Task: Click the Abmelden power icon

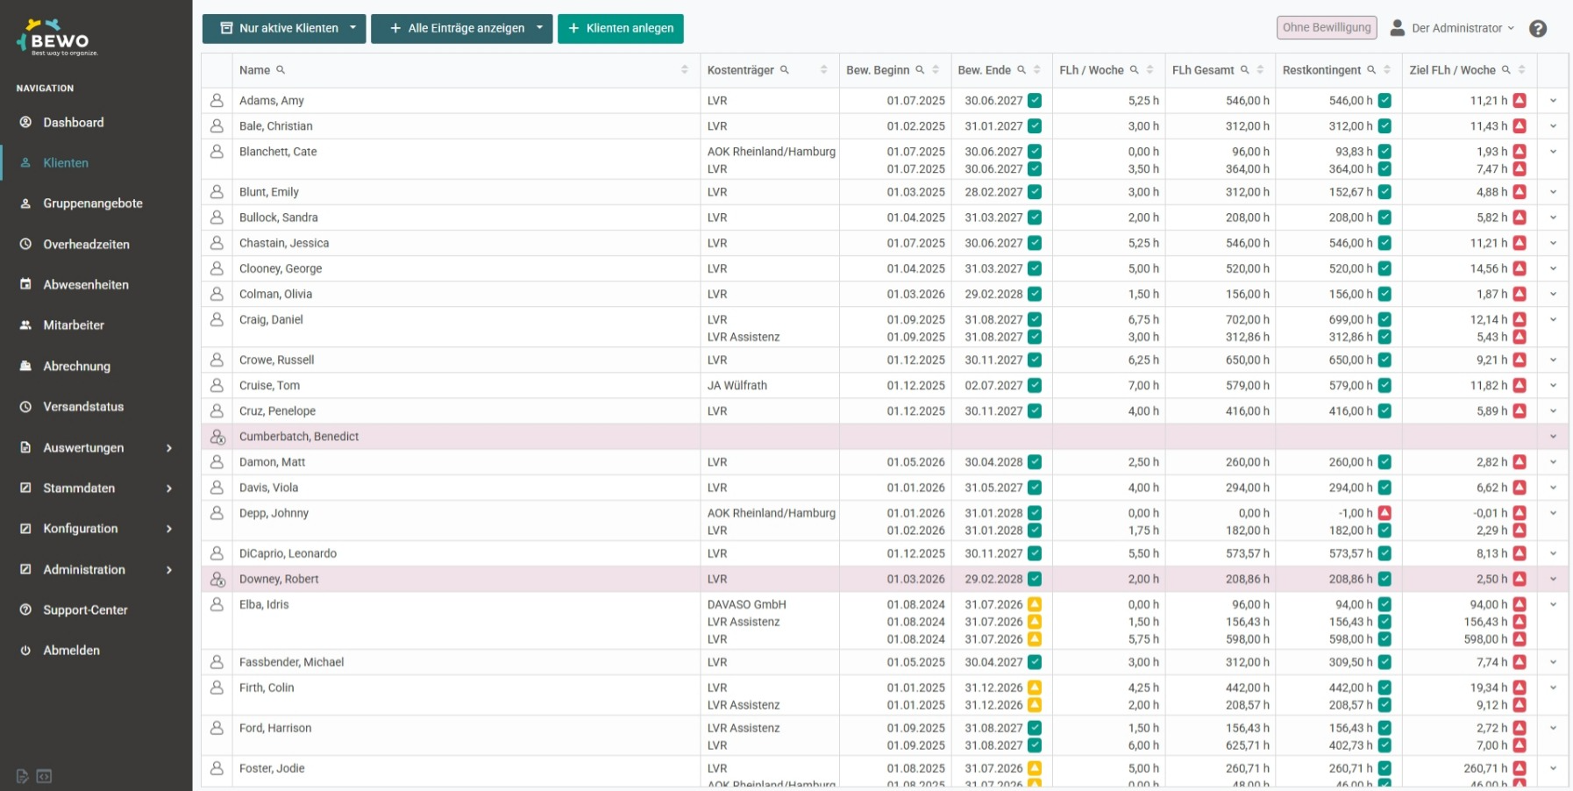Action: click(25, 651)
